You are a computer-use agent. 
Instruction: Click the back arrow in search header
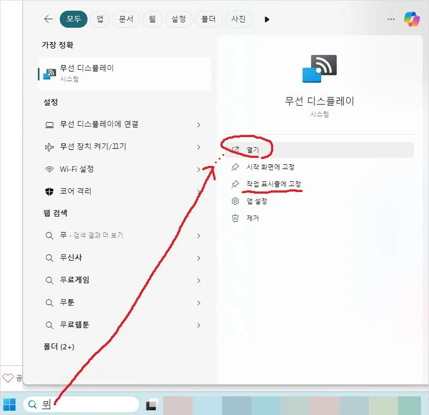pos(49,19)
